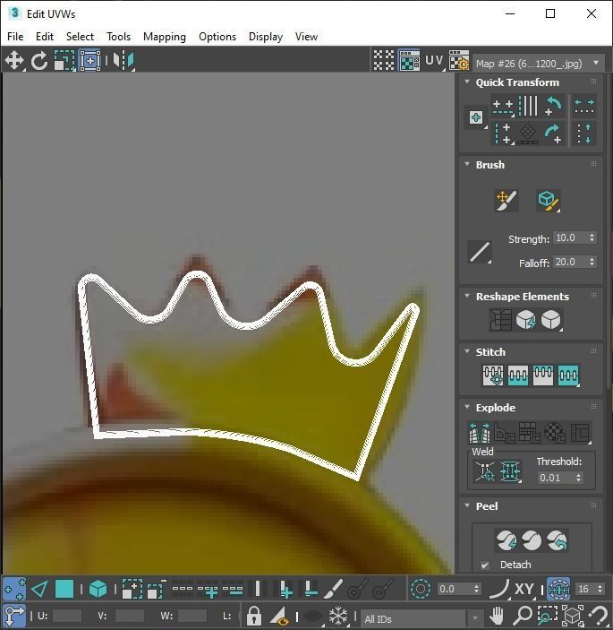The height and width of the screenshot is (630, 613).
Task: Adjust Weld Threshold spinner arrows
Action: click(578, 478)
